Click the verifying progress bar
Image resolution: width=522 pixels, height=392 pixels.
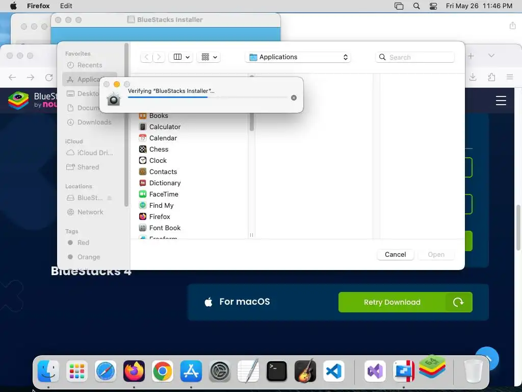(x=207, y=97)
